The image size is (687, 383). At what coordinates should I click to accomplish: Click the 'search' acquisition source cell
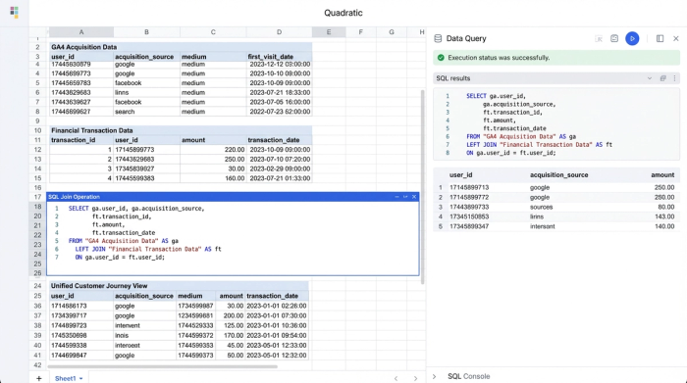click(147, 112)
